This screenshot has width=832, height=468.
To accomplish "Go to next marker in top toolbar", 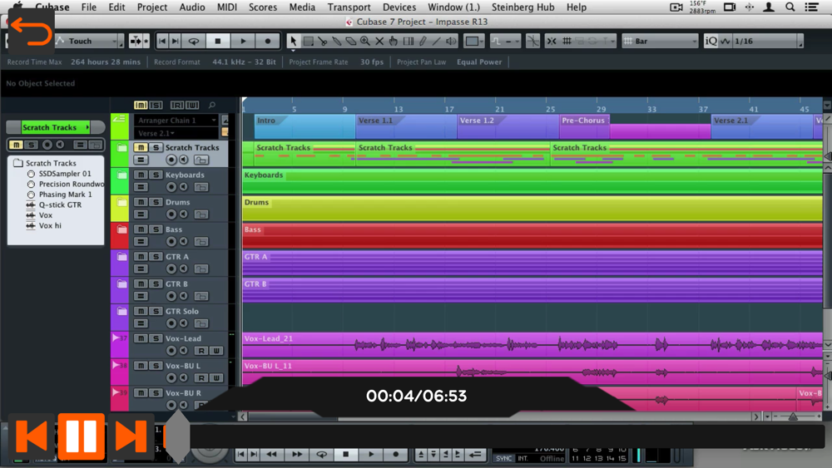I will tap(175, 41).
